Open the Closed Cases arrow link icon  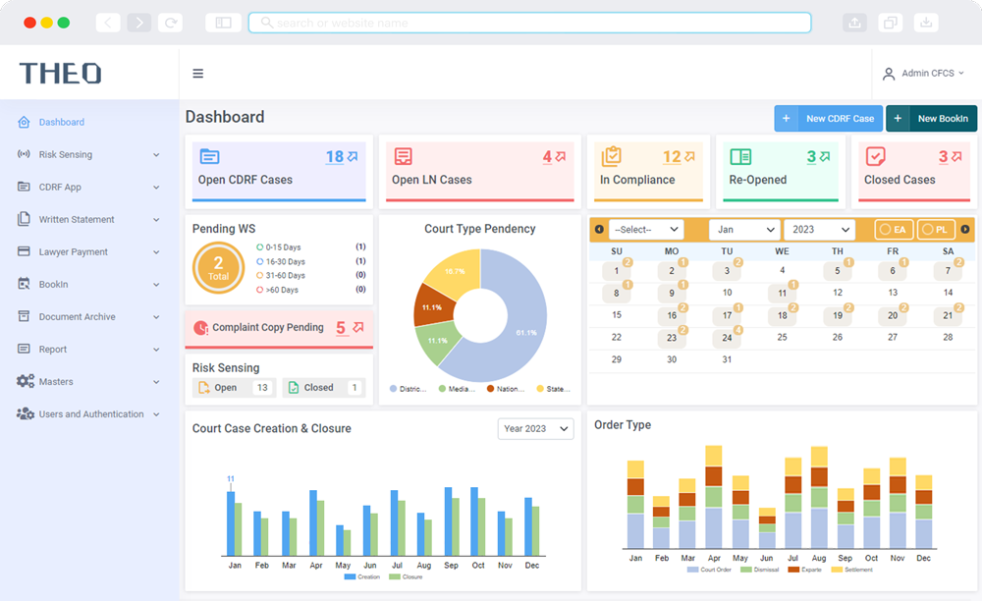[956, 156]
